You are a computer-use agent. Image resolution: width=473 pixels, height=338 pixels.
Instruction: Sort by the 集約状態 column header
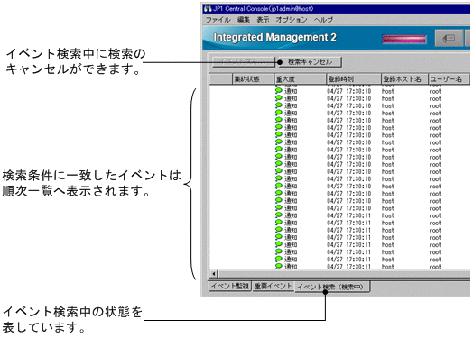253,79
